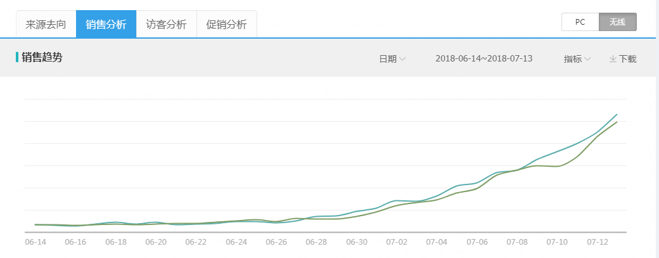Image resolution: width=659 pixels, height=258 pixels.
Task: Click the 07-06 x-axis date label
Action: (477, 242)
